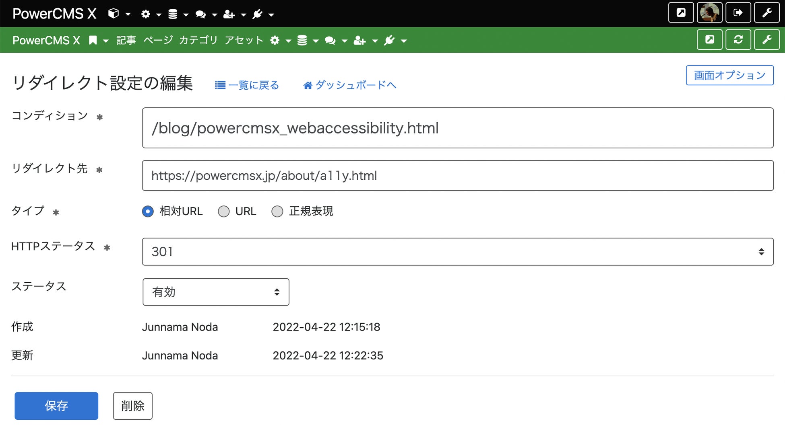The width and height of the screenshot is (785, 425).
Task: Click the PowerCMS X logo in the black bar
Action: coord(54,14)
